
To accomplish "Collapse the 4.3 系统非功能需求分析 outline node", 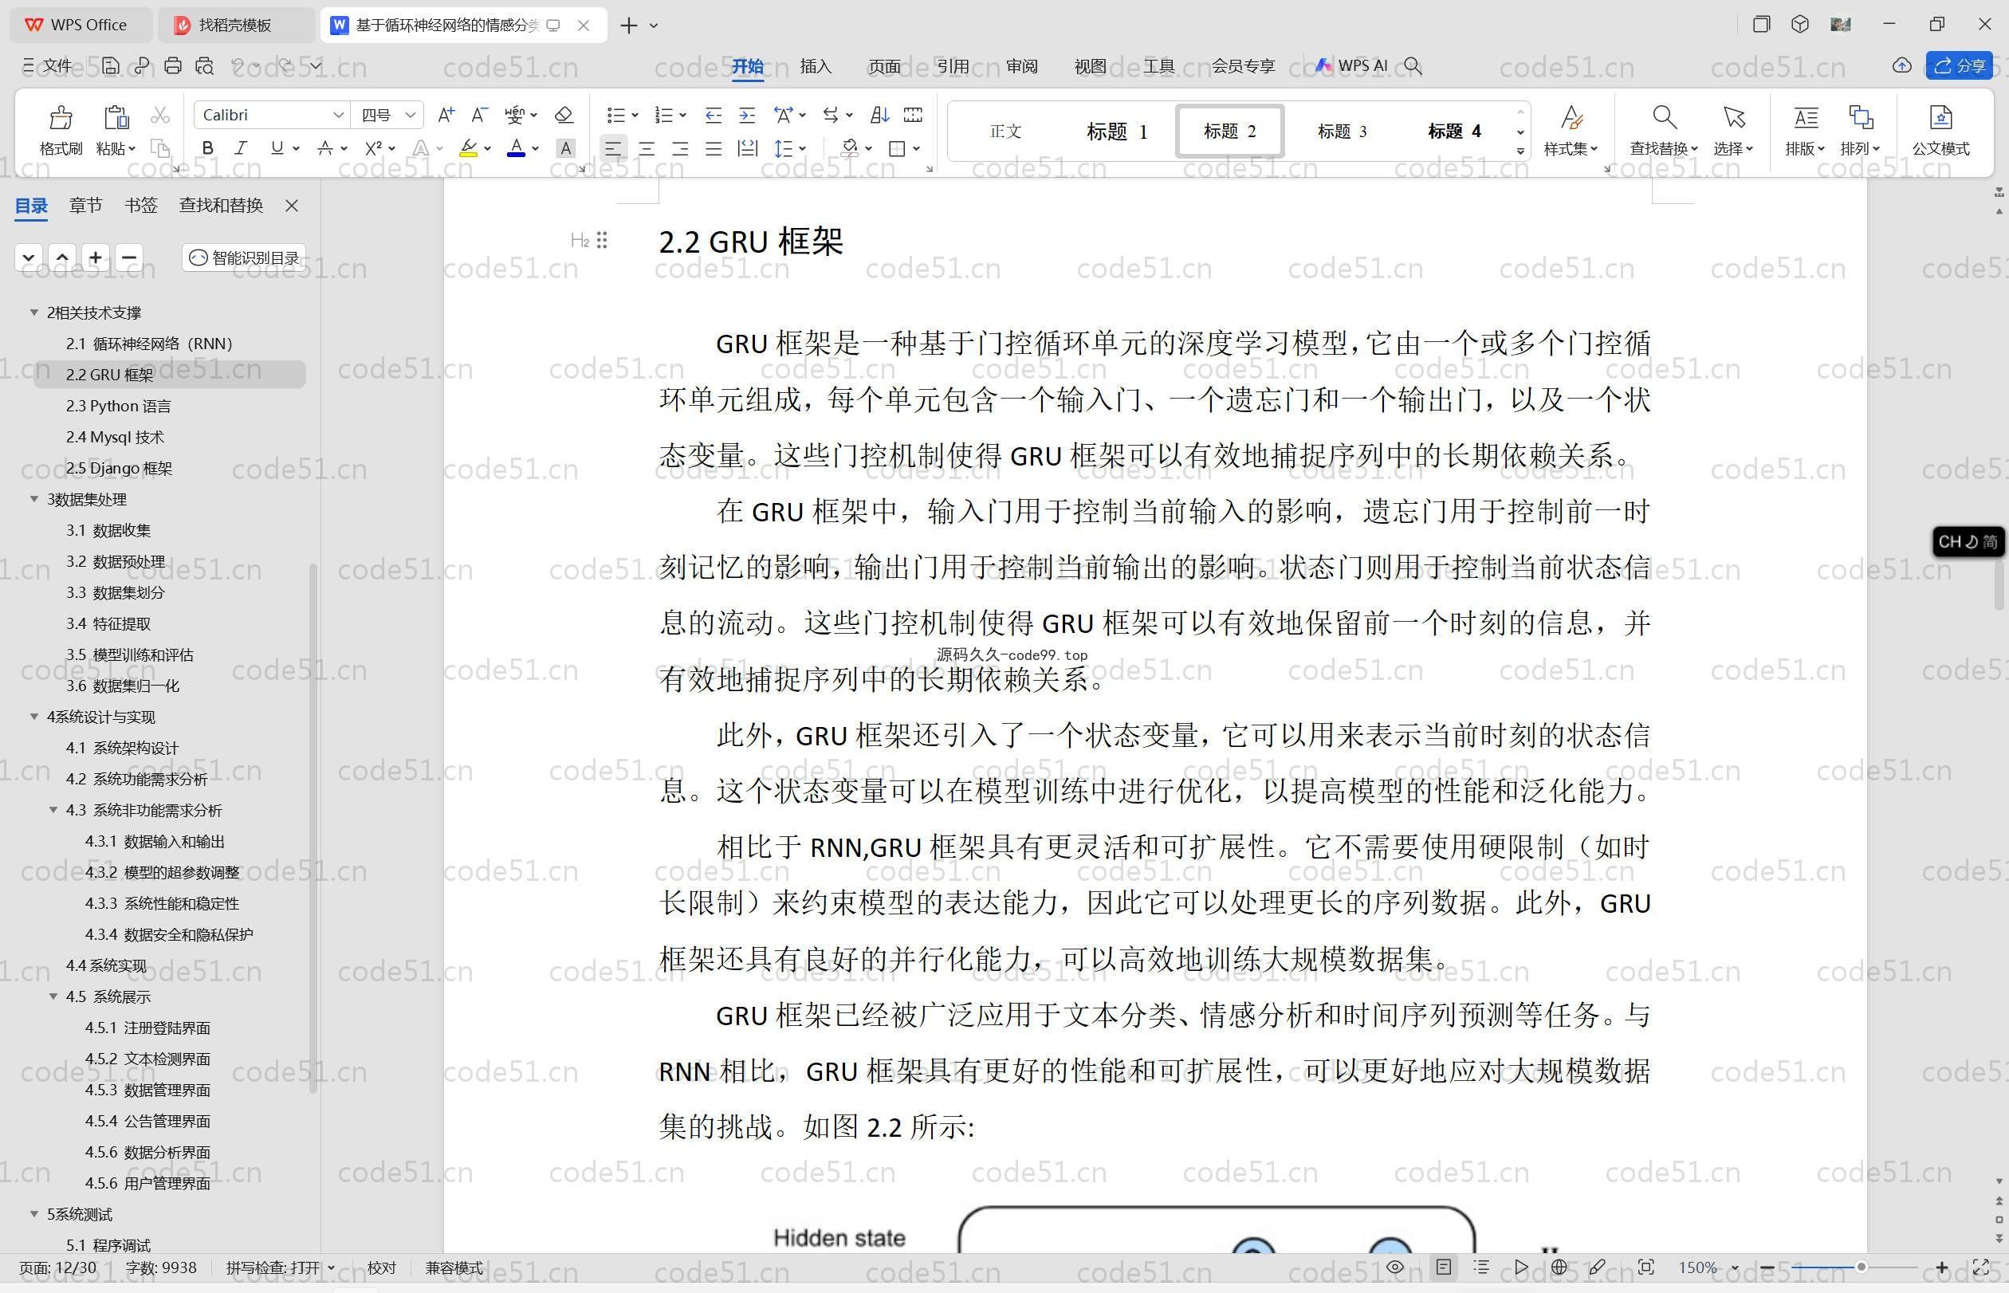I will coord(53,810).
